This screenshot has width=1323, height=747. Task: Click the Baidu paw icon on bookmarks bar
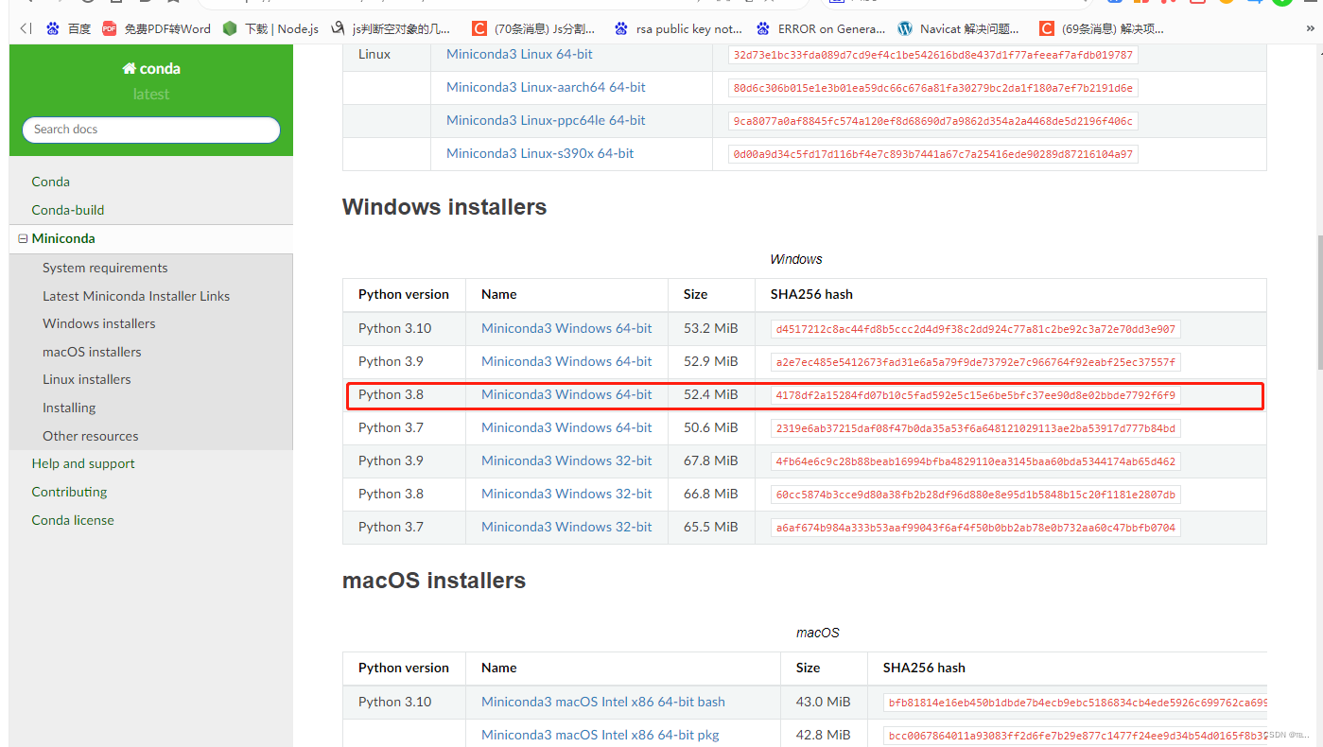[x=53, y=28]
